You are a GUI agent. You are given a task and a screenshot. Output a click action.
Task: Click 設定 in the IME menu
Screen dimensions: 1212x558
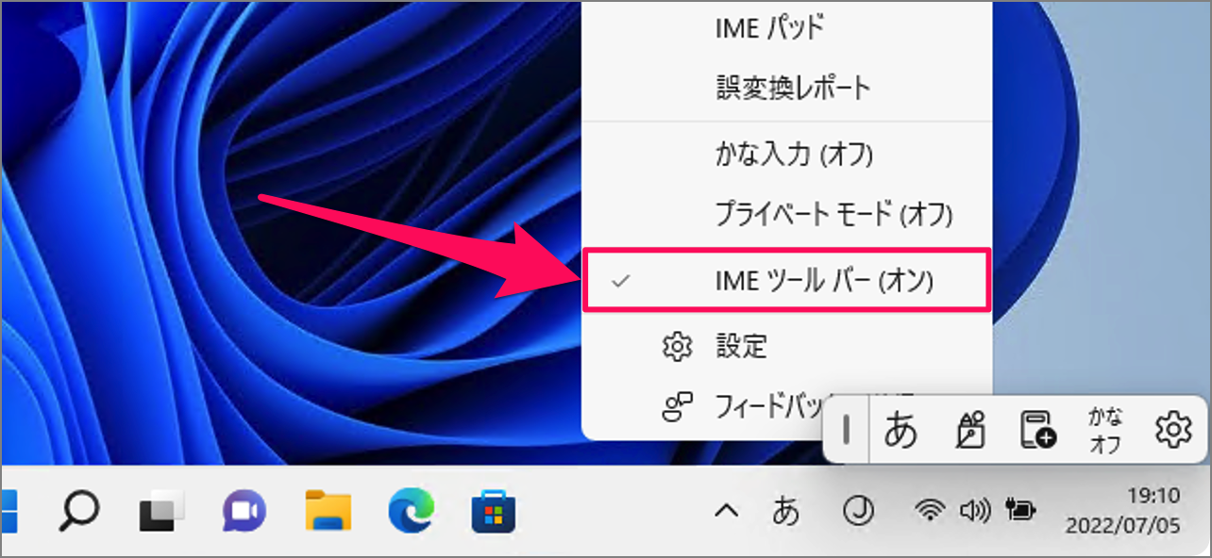click(743, 347)
